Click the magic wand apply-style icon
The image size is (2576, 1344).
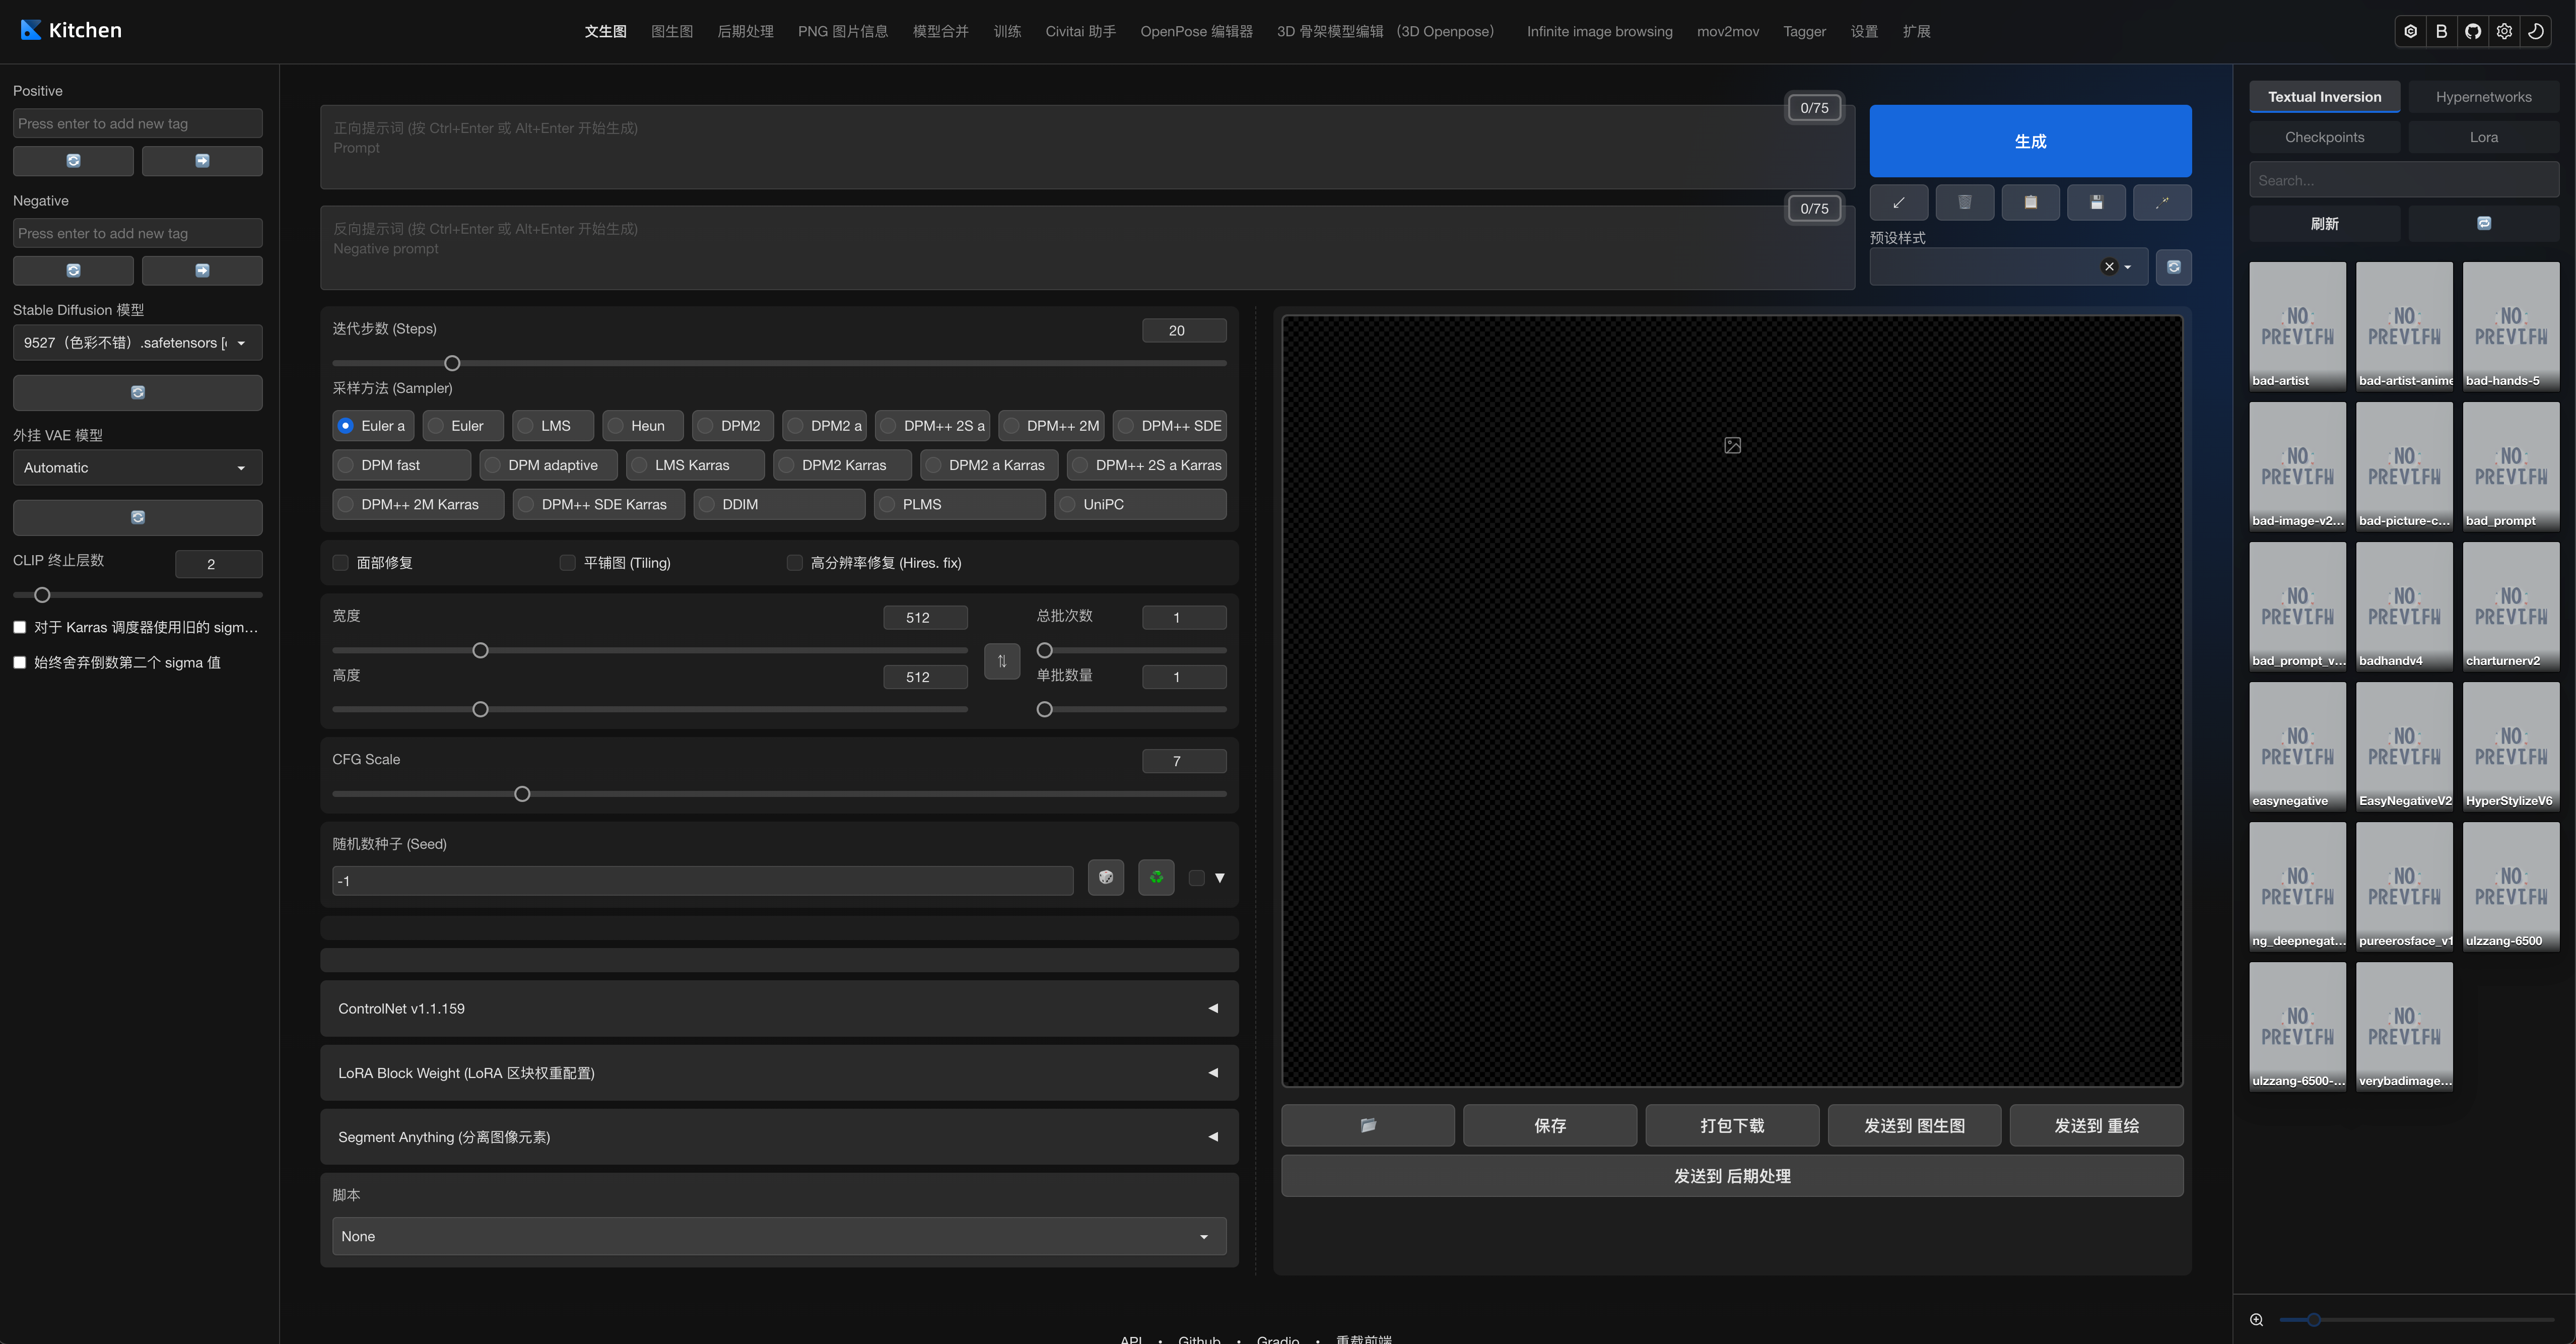(x=2162, y=202)
